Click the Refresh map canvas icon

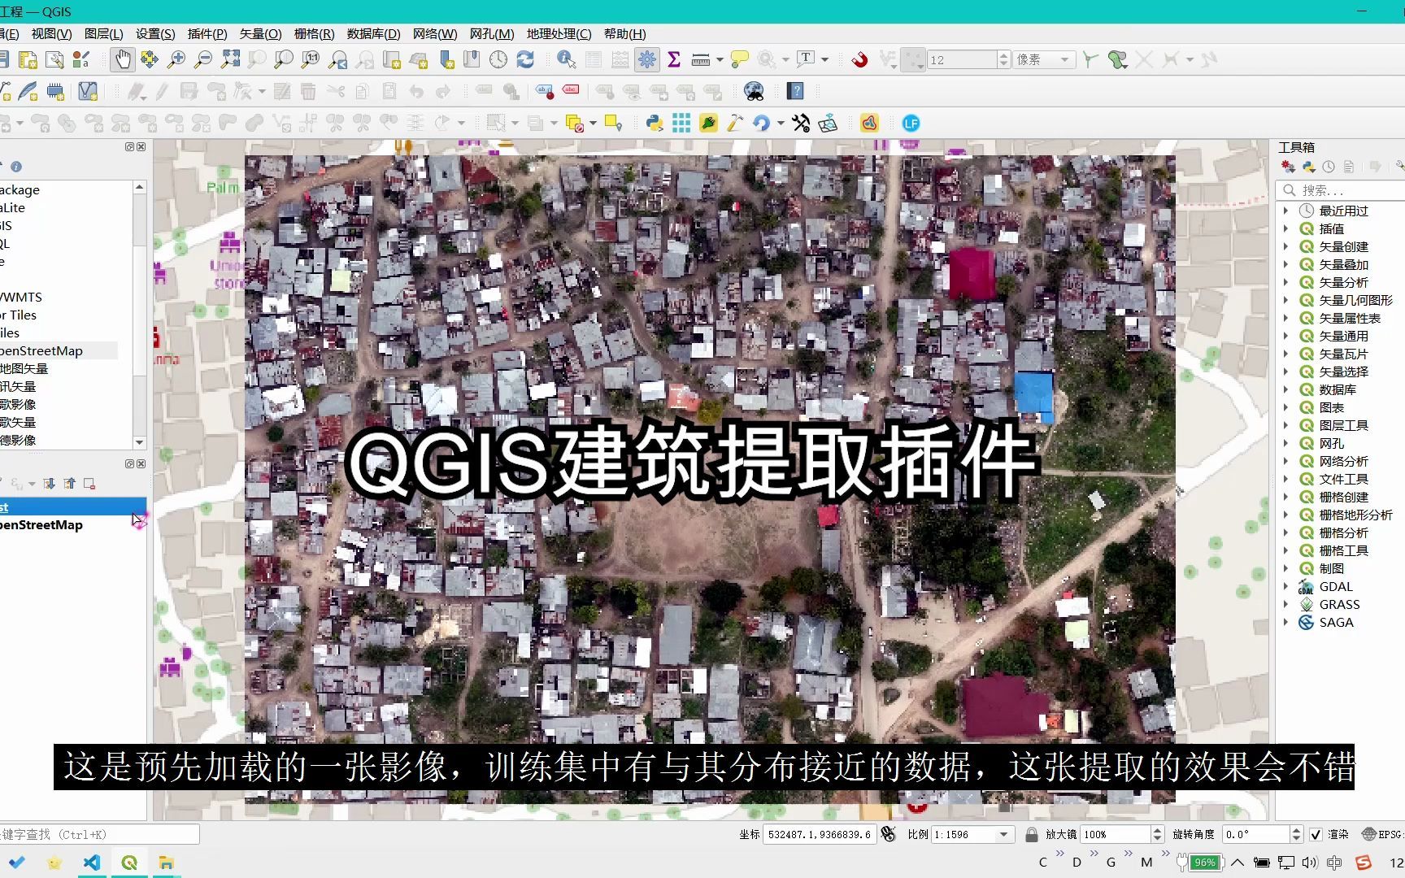pyautogui.click(x=527, y=59)
